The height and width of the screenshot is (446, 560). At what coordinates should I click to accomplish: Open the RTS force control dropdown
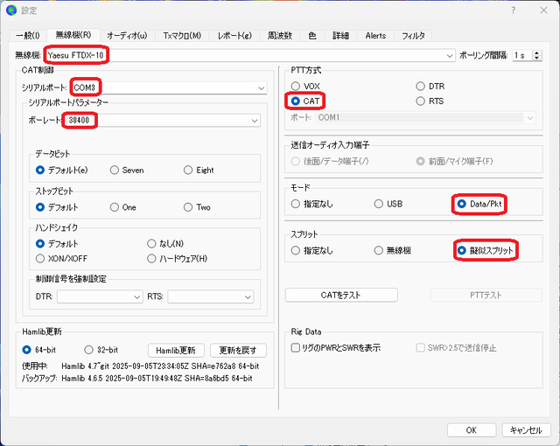[210, 296]
